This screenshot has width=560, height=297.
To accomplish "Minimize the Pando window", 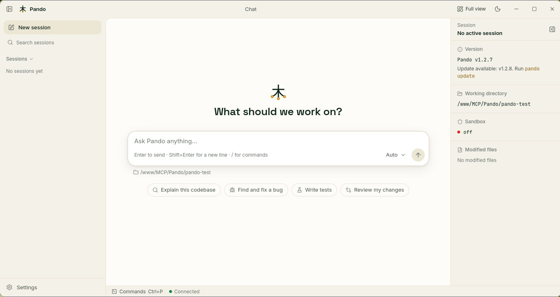I will (516, 9).
